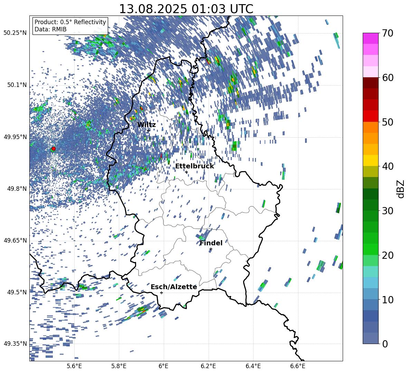Click the colorbar tick label 70
The image size is (409, 373).
(388, 33)
